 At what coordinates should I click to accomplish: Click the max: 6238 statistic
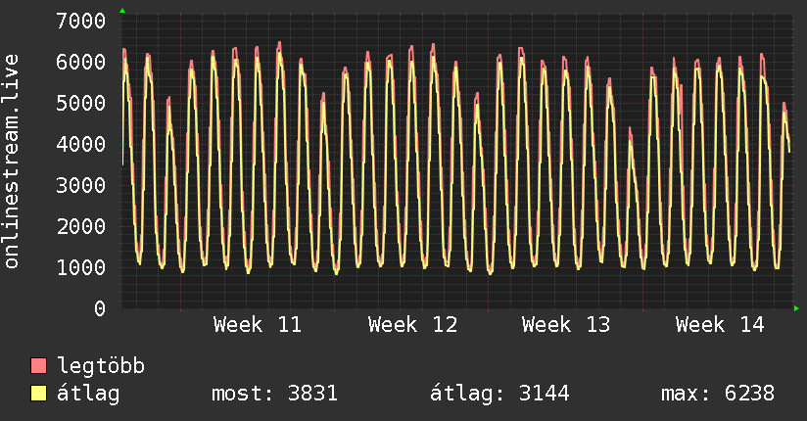point(718,394)
